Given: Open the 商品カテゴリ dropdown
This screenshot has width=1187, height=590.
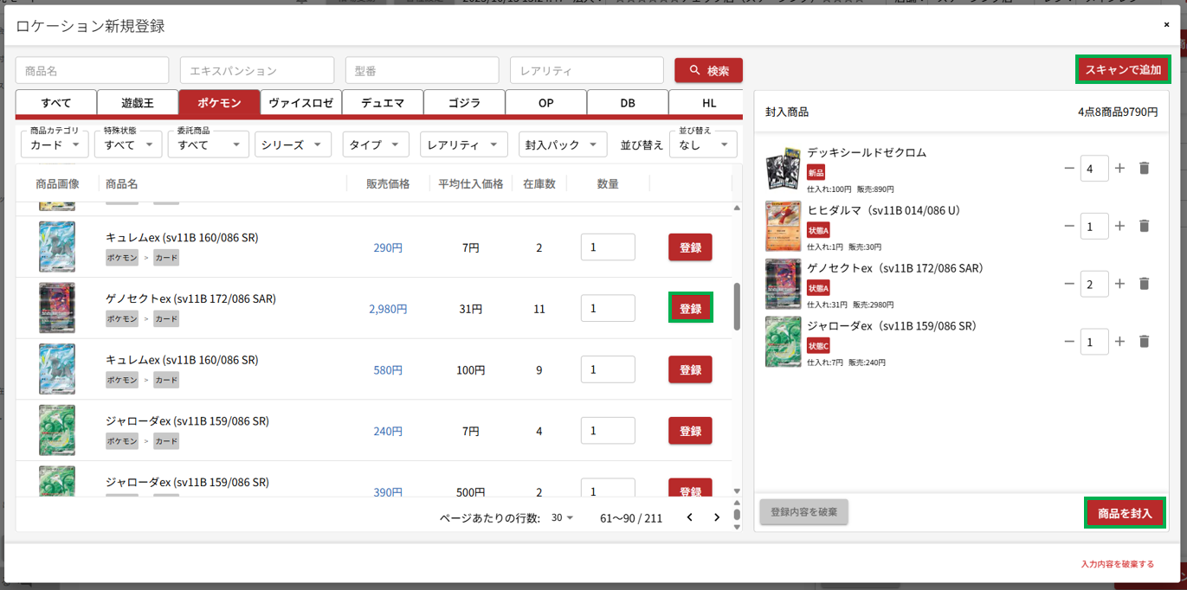Looking at the screenshot, I should (55, 144).
